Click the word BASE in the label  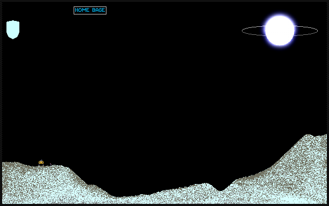click(98, 10)
